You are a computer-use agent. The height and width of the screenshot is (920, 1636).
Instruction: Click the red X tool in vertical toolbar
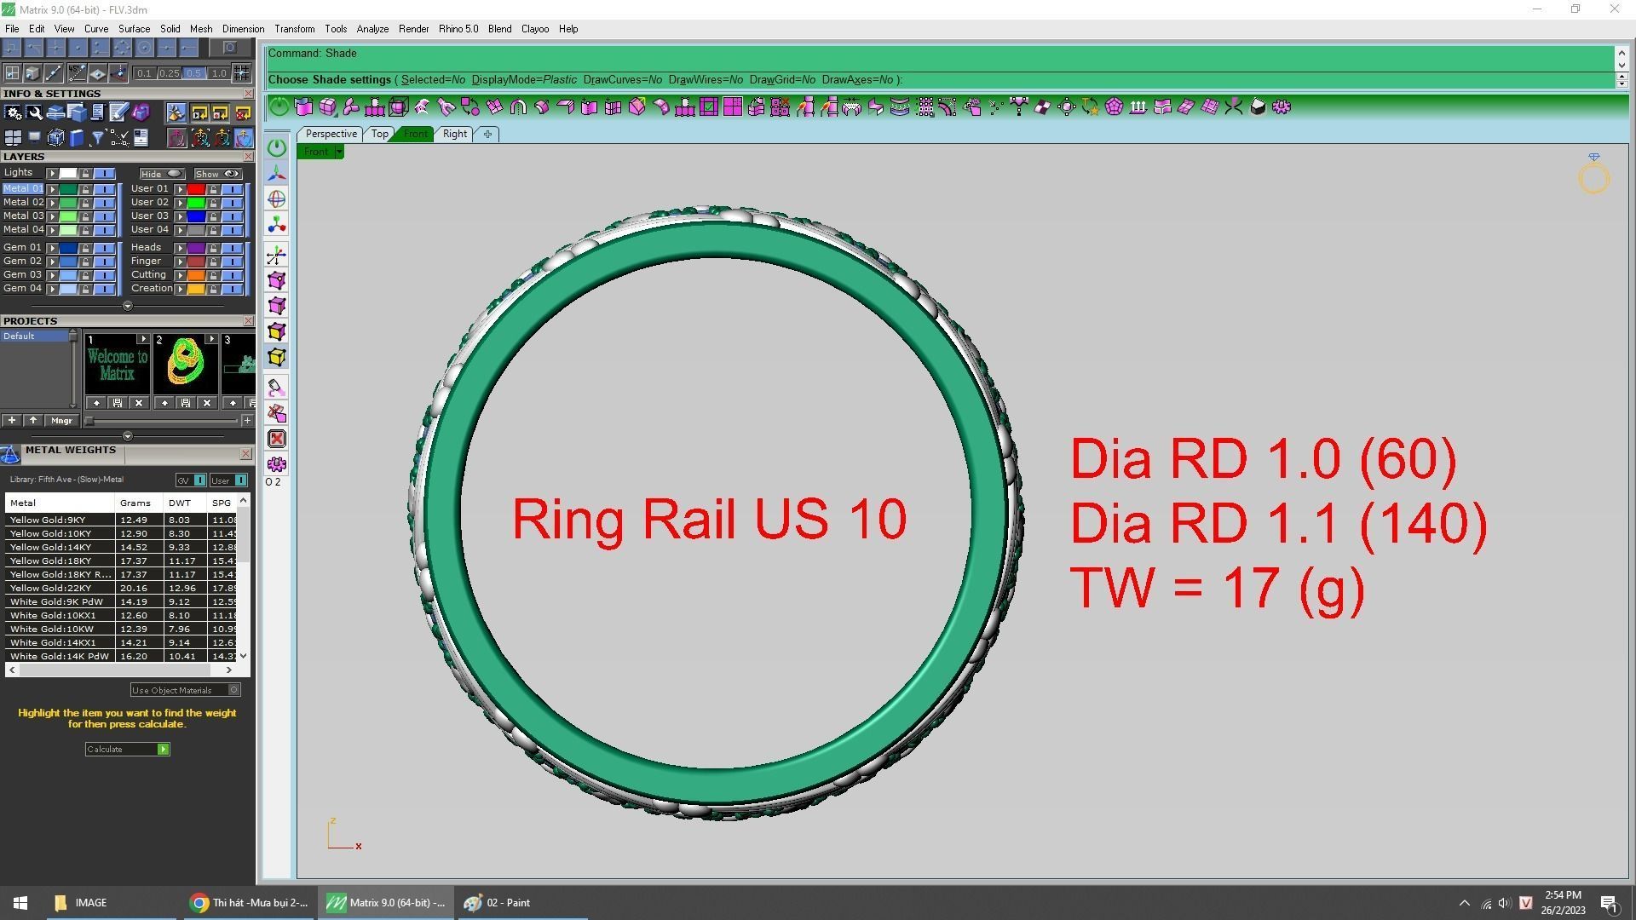(277, 439)
